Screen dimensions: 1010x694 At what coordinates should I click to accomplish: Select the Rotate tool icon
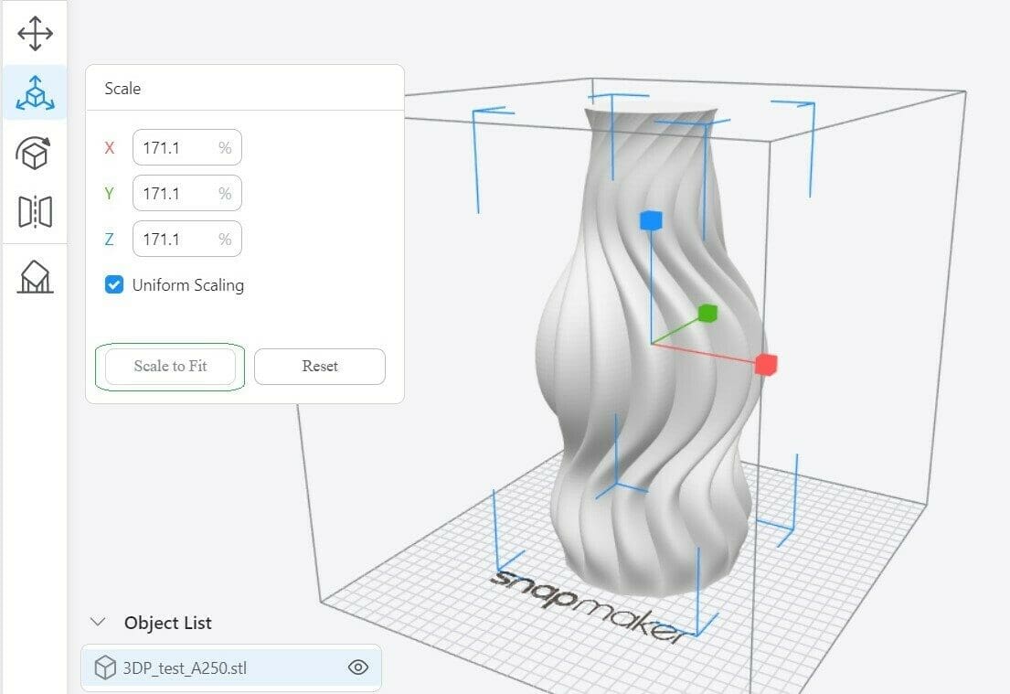35,153
